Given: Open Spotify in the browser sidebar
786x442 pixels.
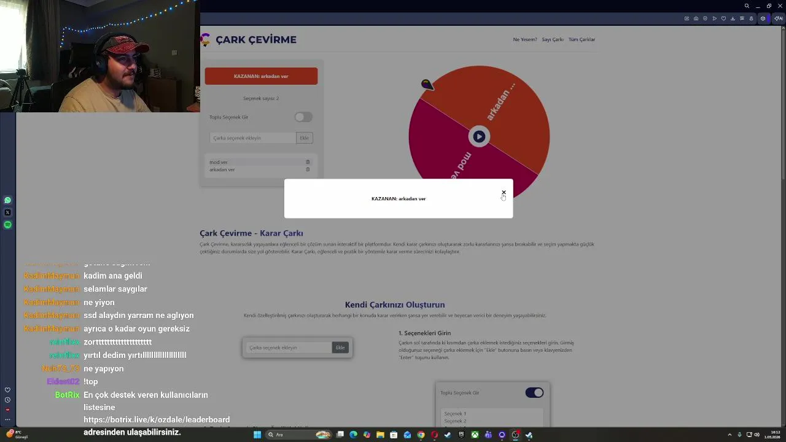Looking at the screenshot, I should tap(7, 225).
